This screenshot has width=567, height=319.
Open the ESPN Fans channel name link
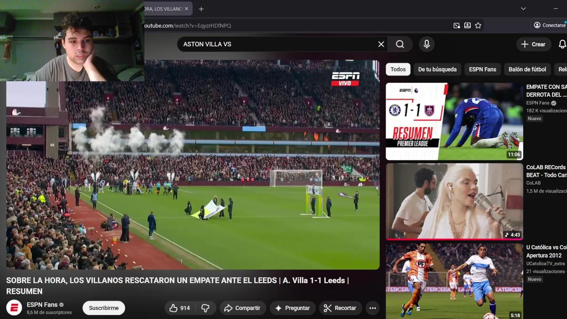(x=42, y=304)
